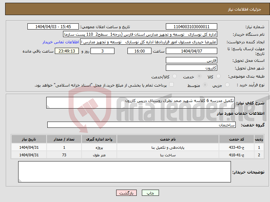Select the خدمت radio button
The width and height of the screenshot is (270, 202).
(199, 76)
